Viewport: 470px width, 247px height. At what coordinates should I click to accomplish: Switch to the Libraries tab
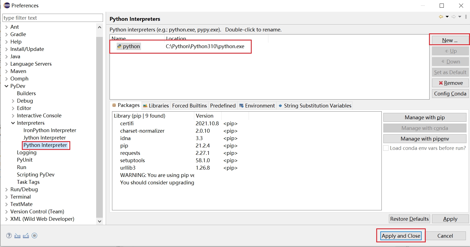pyautogui.click(x=156, y=106)
